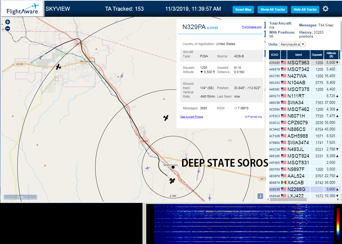Screen dimensions: 342x244
Task: Select the purple aircraft at map's bottom edge
Action: click(x=209, y=198)
